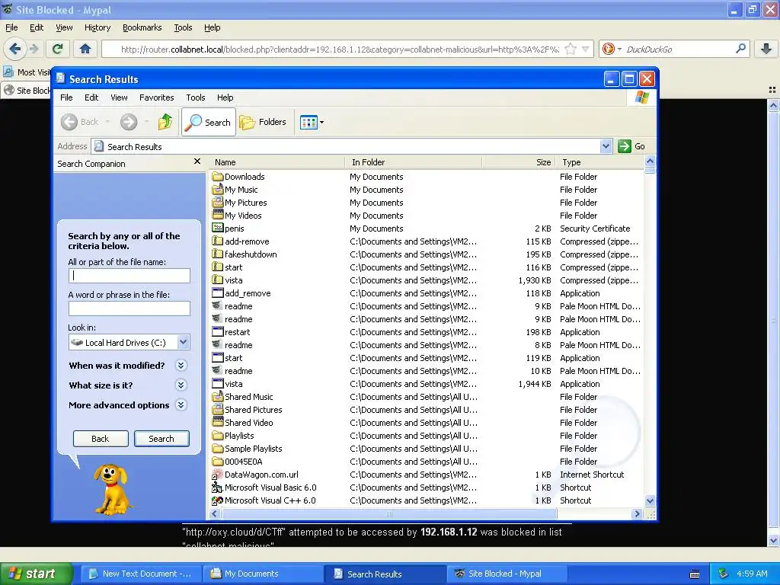Open the Look in drive dropdown

click(x=183, y=342)
